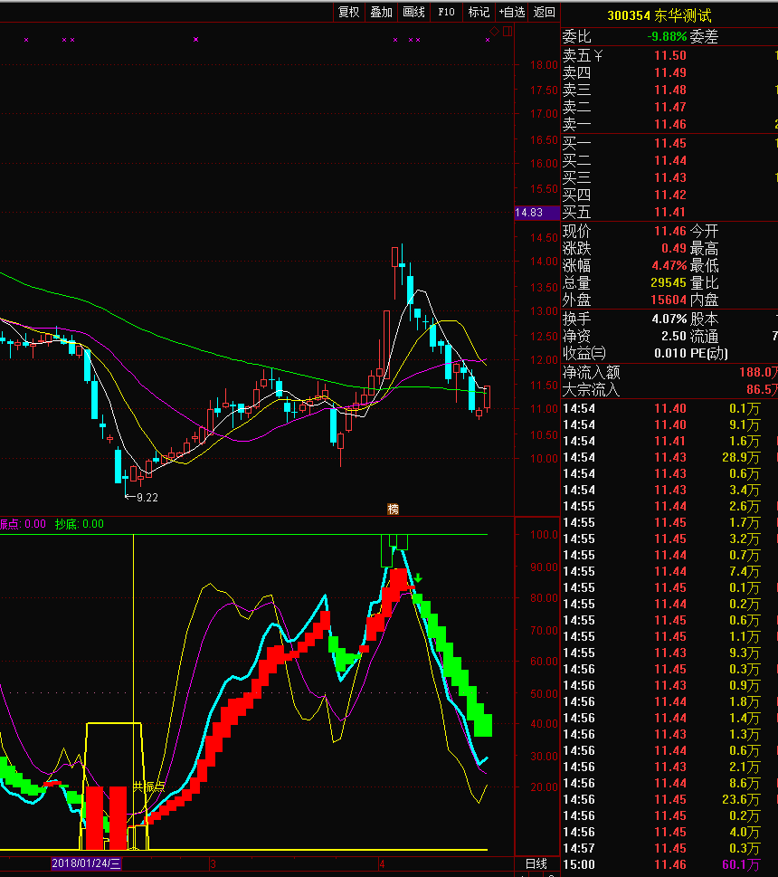Screen dimensions: 778x877
Task: Click the 大宗流入 86.5万 row
Action: [x=669, y=390]
